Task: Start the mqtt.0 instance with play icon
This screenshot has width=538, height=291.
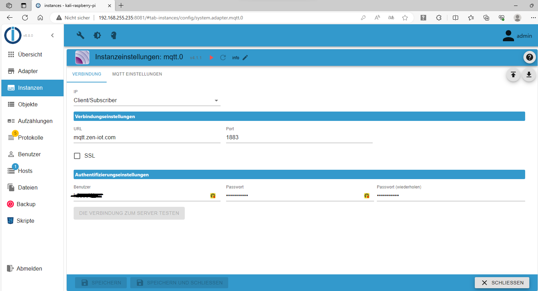Action: [211, 58]
